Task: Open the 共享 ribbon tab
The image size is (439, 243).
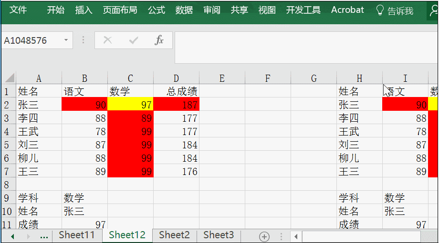Action: tap(239, 10)
